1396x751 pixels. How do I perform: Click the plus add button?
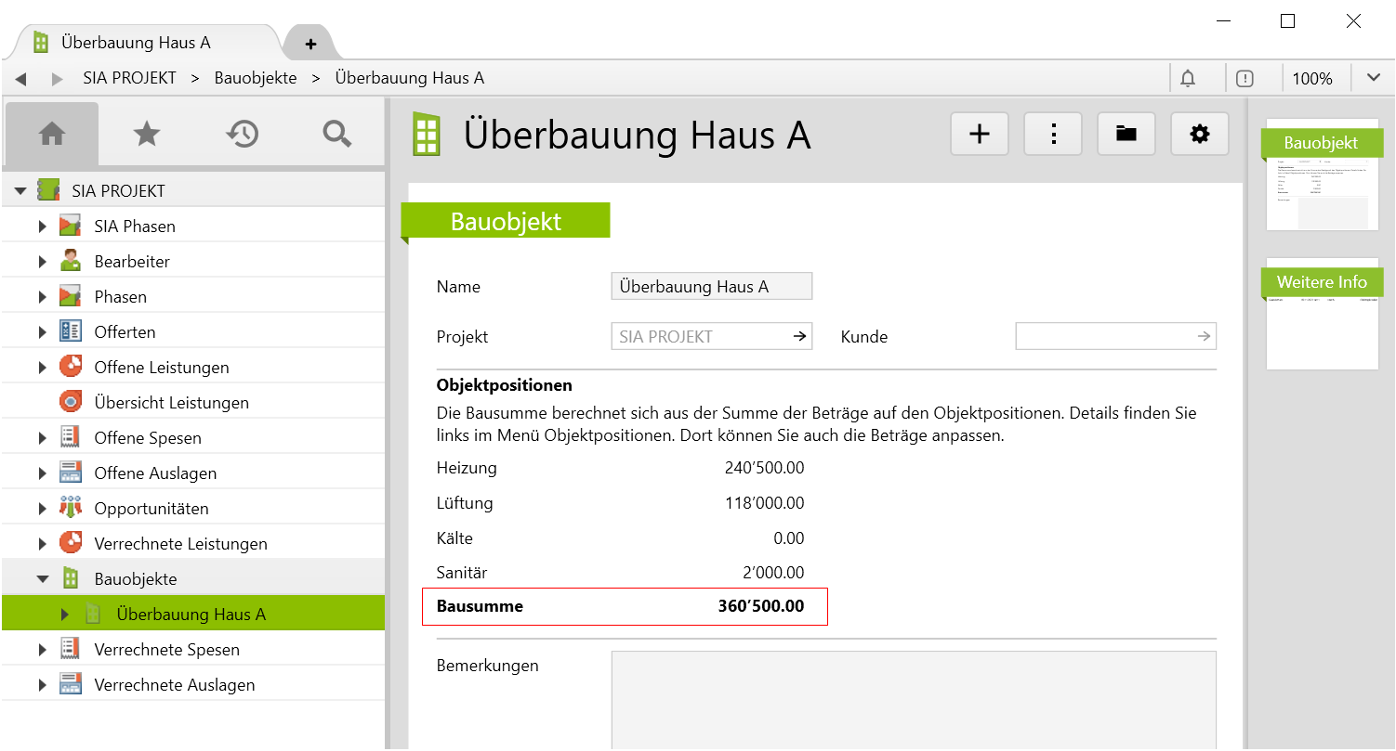pyautogui.click(x=980, y=135)
